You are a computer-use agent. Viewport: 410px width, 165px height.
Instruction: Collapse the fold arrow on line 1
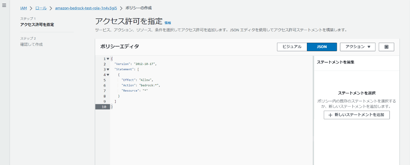tap(108, 59)
